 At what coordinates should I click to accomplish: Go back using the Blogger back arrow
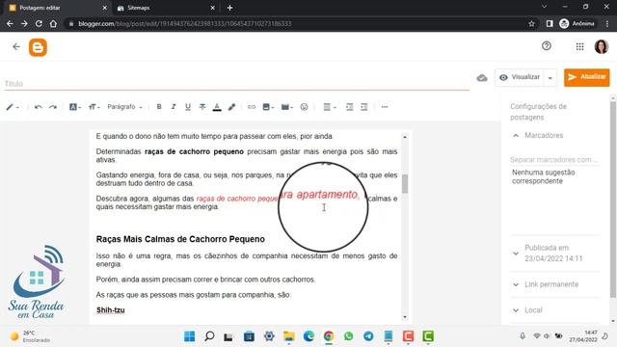[x=16, y=47]
